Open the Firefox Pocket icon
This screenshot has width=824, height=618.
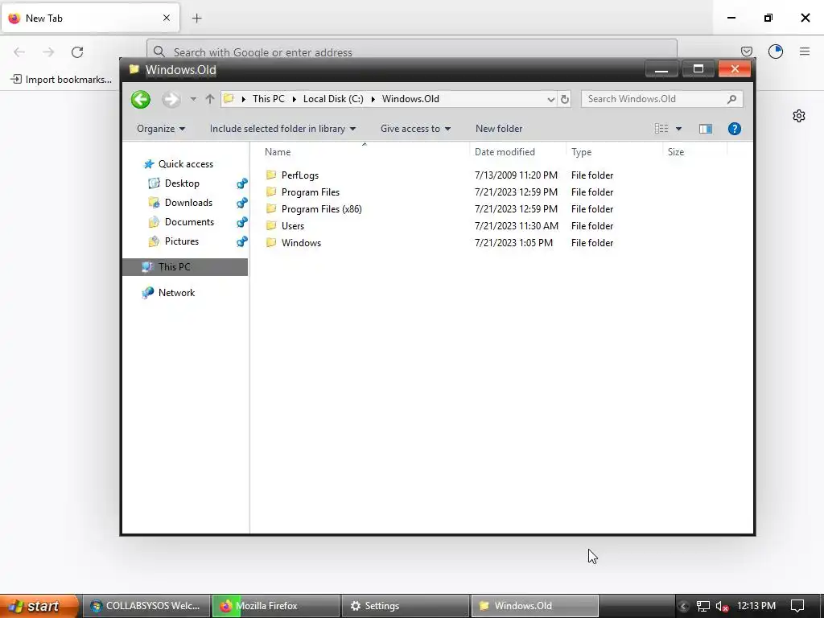click(746, 51)
